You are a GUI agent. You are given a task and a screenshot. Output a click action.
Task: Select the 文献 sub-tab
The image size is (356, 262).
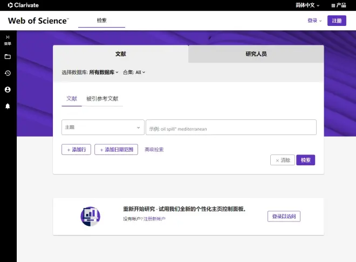[72, 99]
